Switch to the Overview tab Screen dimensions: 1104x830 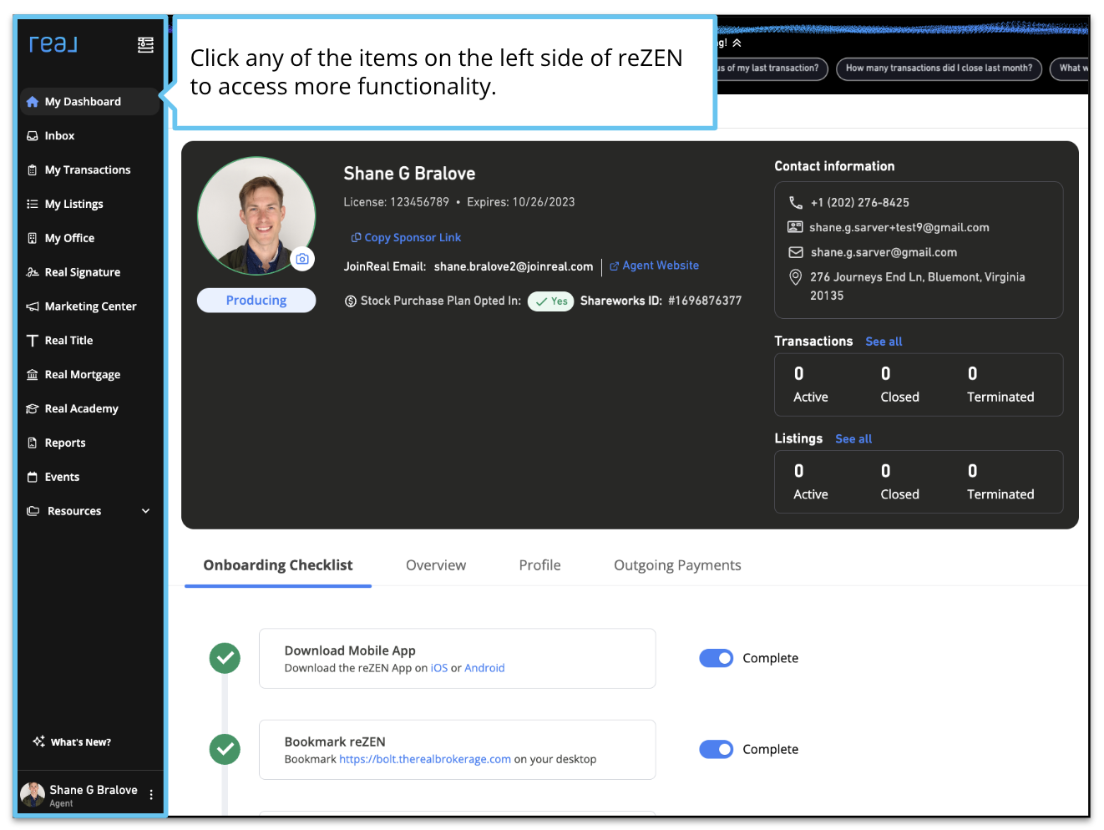point(436,565)
